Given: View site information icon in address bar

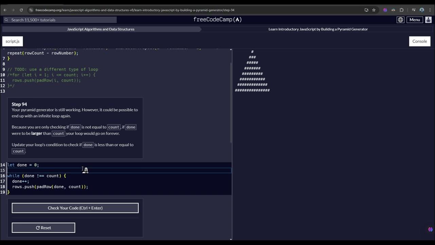Looking at the screenshot, I should pyautogui.click(x=31, y=10).
